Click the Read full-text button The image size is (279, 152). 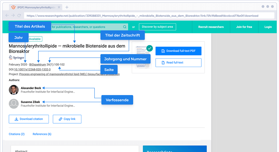coord(178,63)
